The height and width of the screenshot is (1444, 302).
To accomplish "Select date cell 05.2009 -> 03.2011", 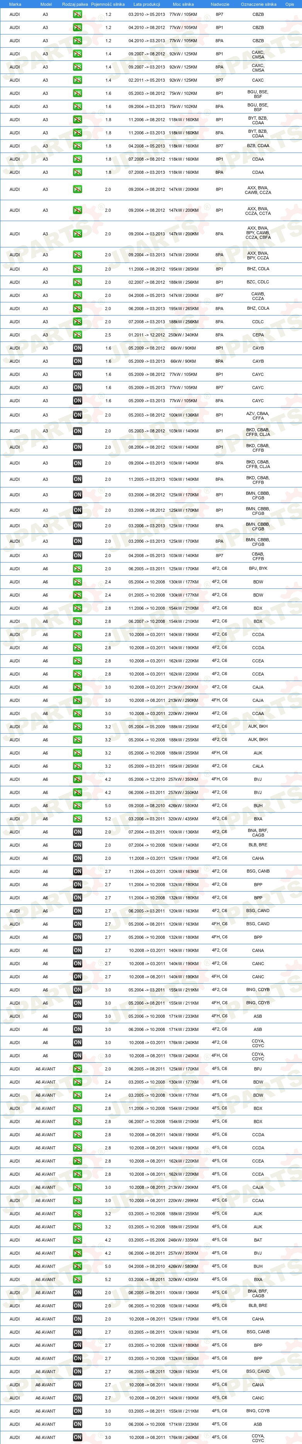I will pos(146,766).
